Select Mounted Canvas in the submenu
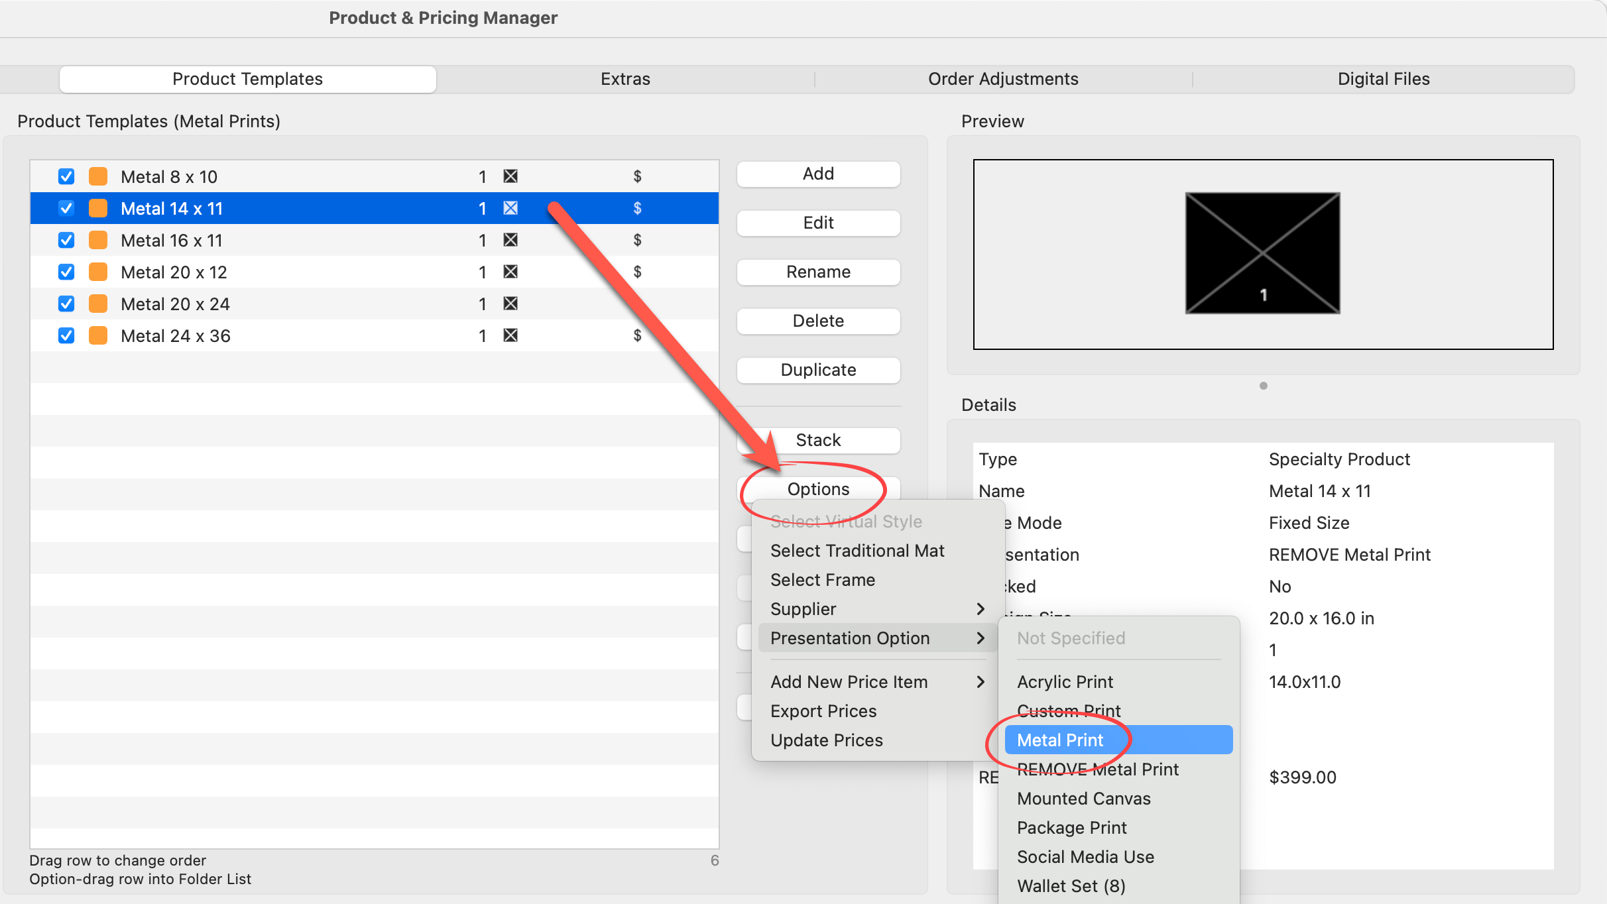This screenshot has height=904, width=1607. [1083, 798]
